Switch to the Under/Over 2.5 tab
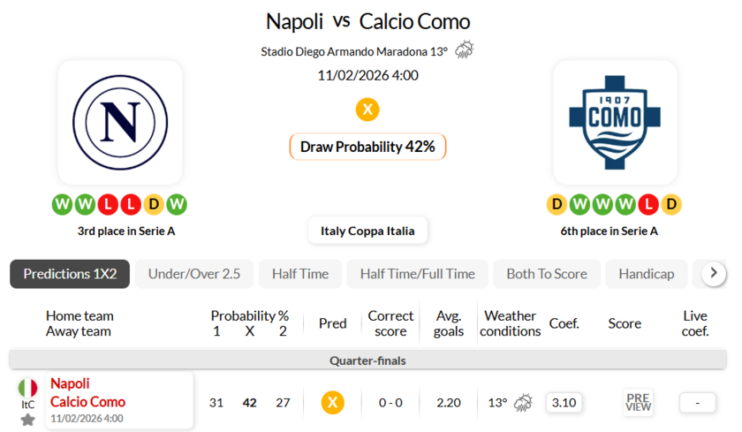 pos(194,274)
